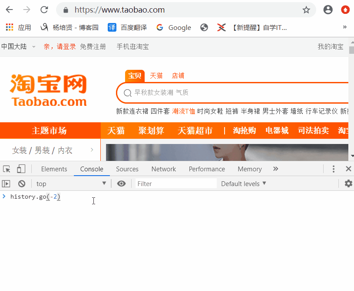
Task: Open 司法拍卖 in the nav bar
Action: click(313, 131)
